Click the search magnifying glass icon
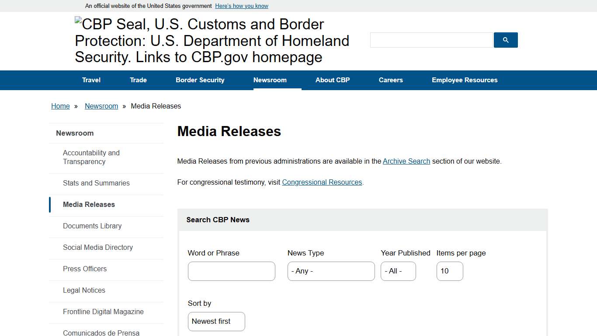The width and height of the screenshot is (597, 336). coord(505,40)
